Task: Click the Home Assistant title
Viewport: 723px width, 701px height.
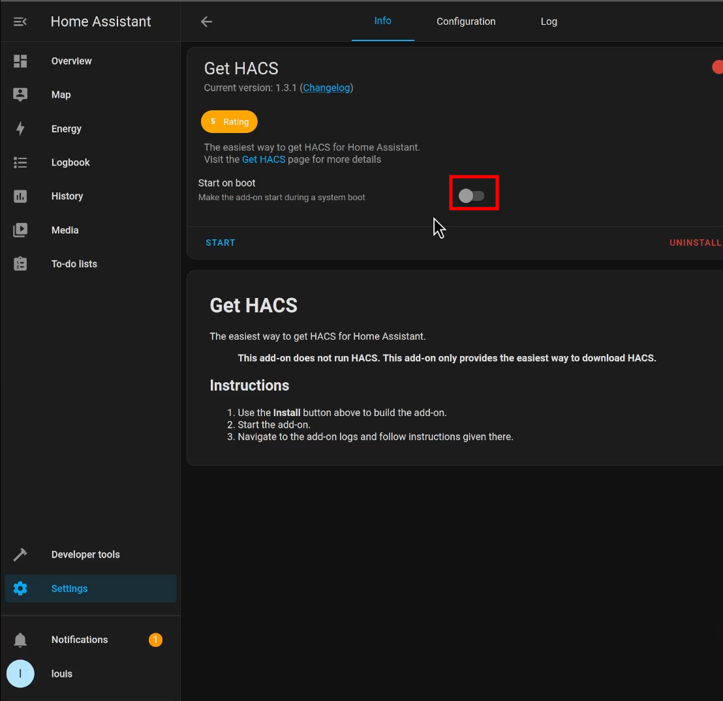Action: pos(101,22)
